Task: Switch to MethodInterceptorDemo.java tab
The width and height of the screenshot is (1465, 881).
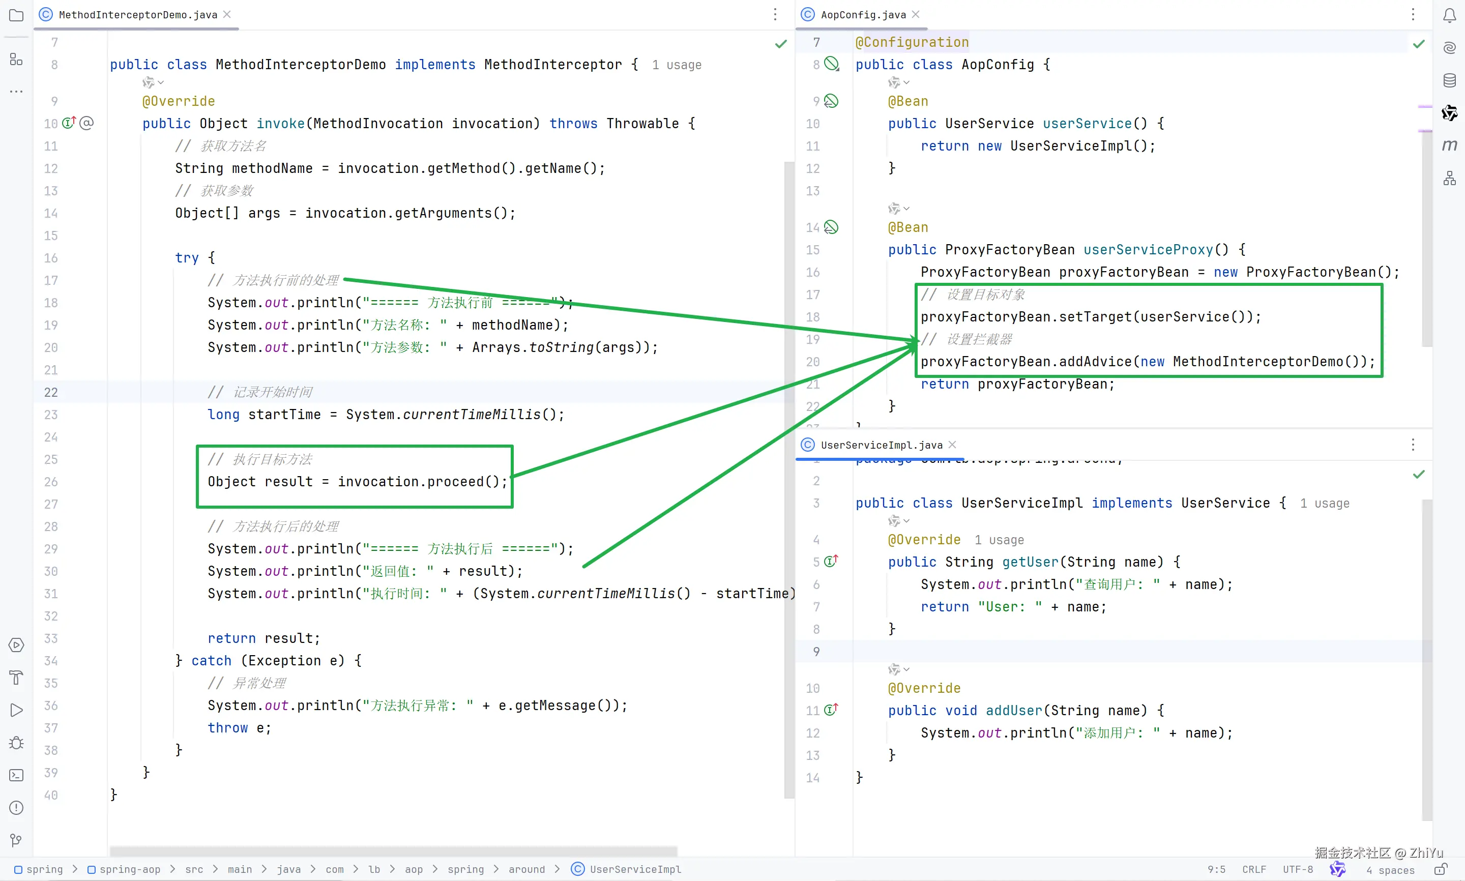Action: 137,15
